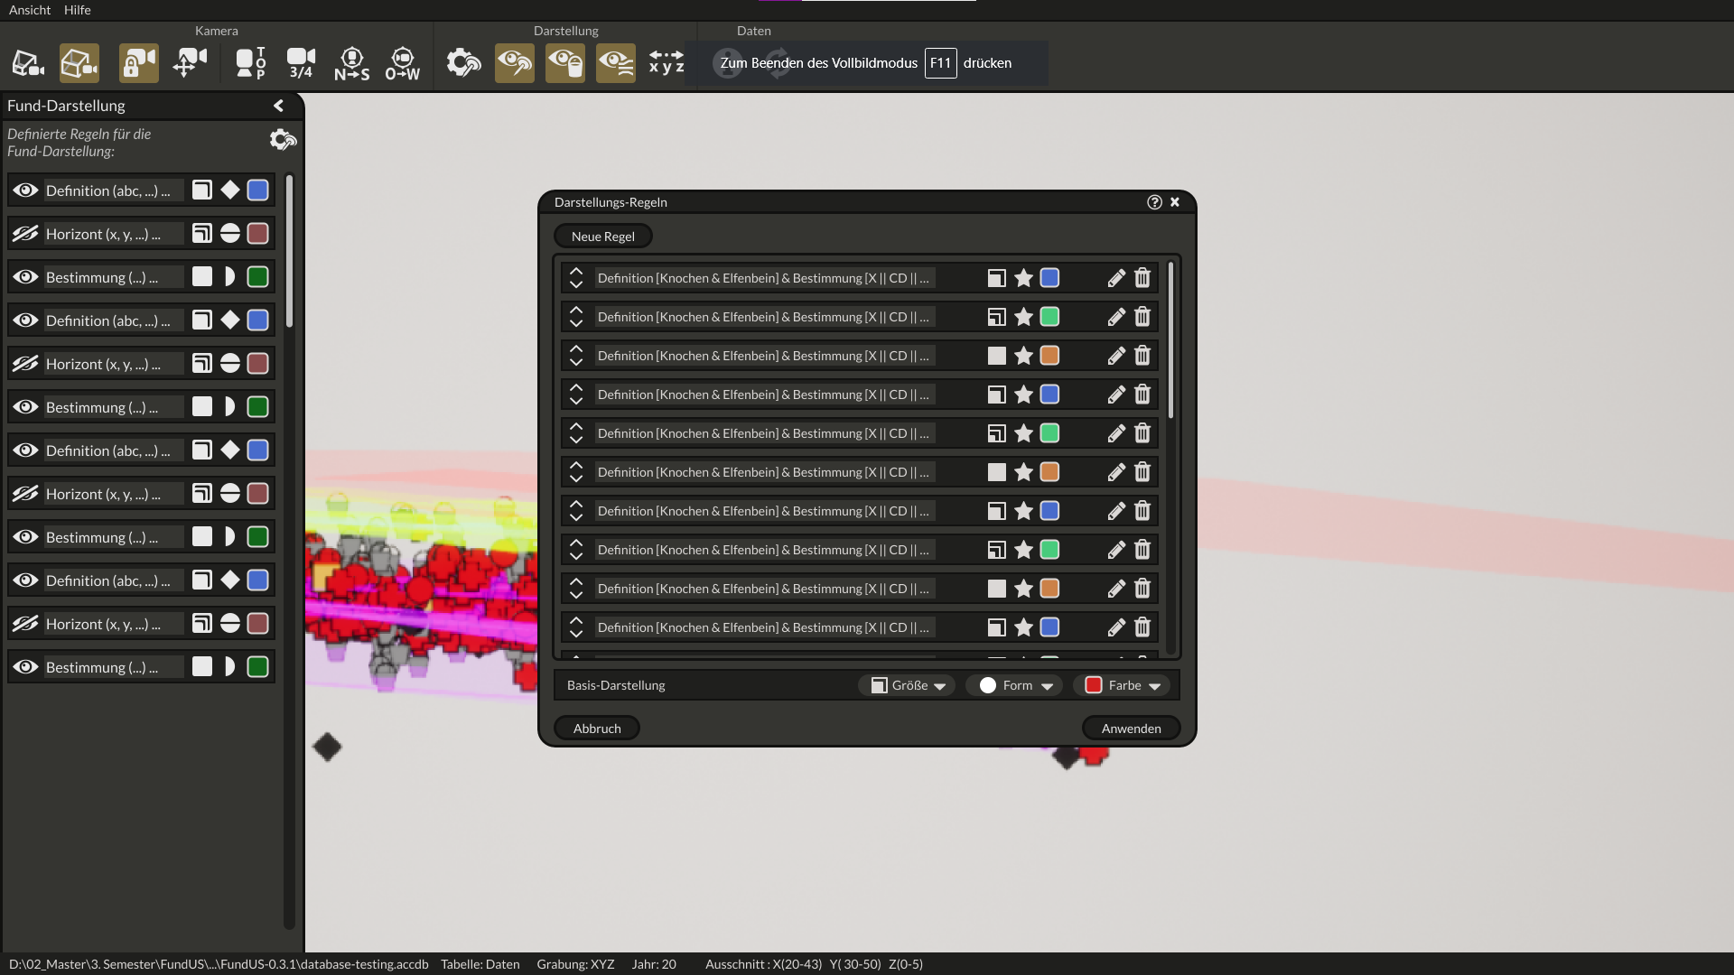Show the first hidden Horizont (x, y, ...) rule
This screenshot has width=1734, height=975.
click(x=25, y=234)
